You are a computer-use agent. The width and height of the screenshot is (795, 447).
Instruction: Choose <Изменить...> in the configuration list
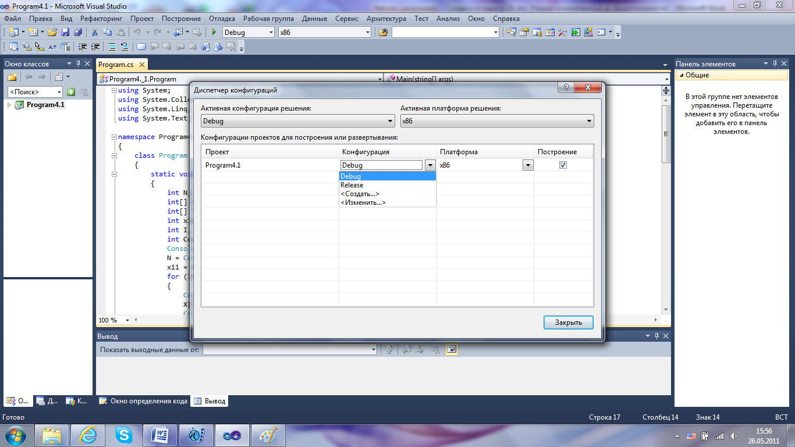[x=388, y=203]
